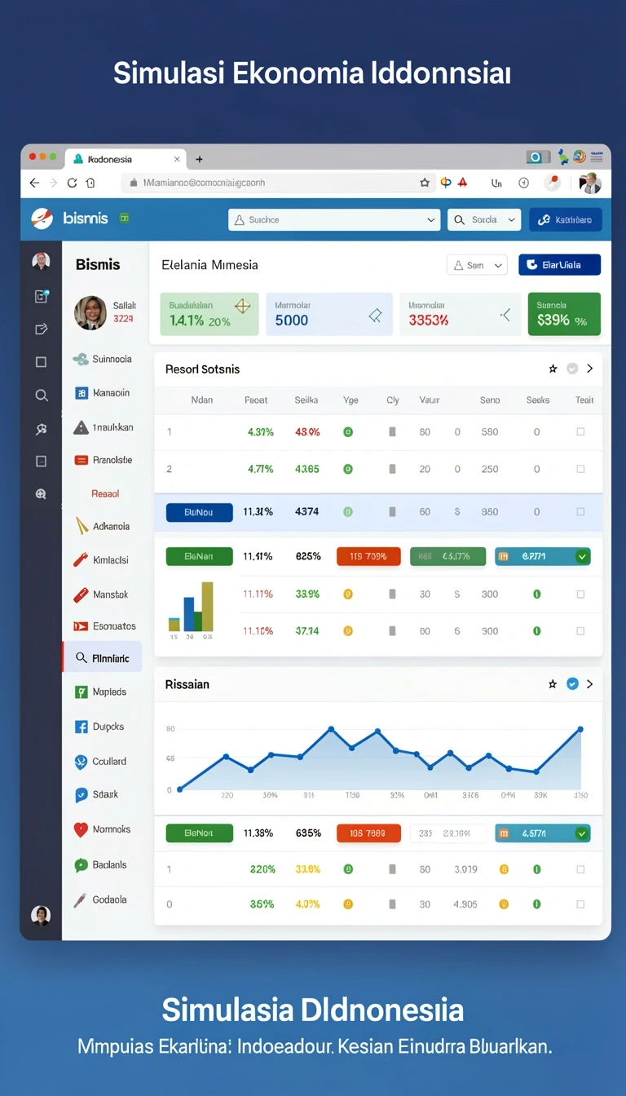This screenshot has width=626, height=1096.
Task: Open Kanaoiin sidebar item
Action: pos(102,393)
